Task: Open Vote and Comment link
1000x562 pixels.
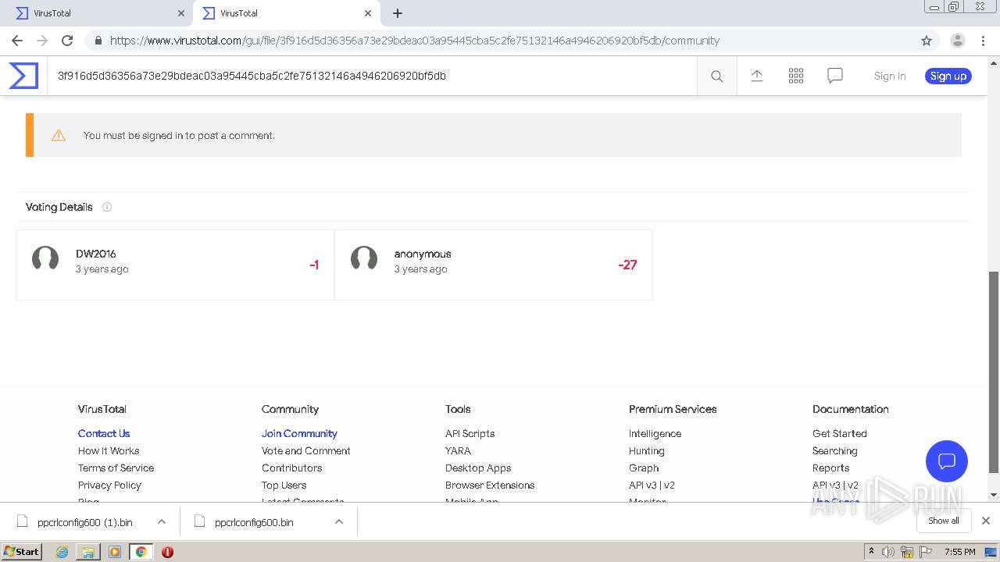Action: coord(306,450)
